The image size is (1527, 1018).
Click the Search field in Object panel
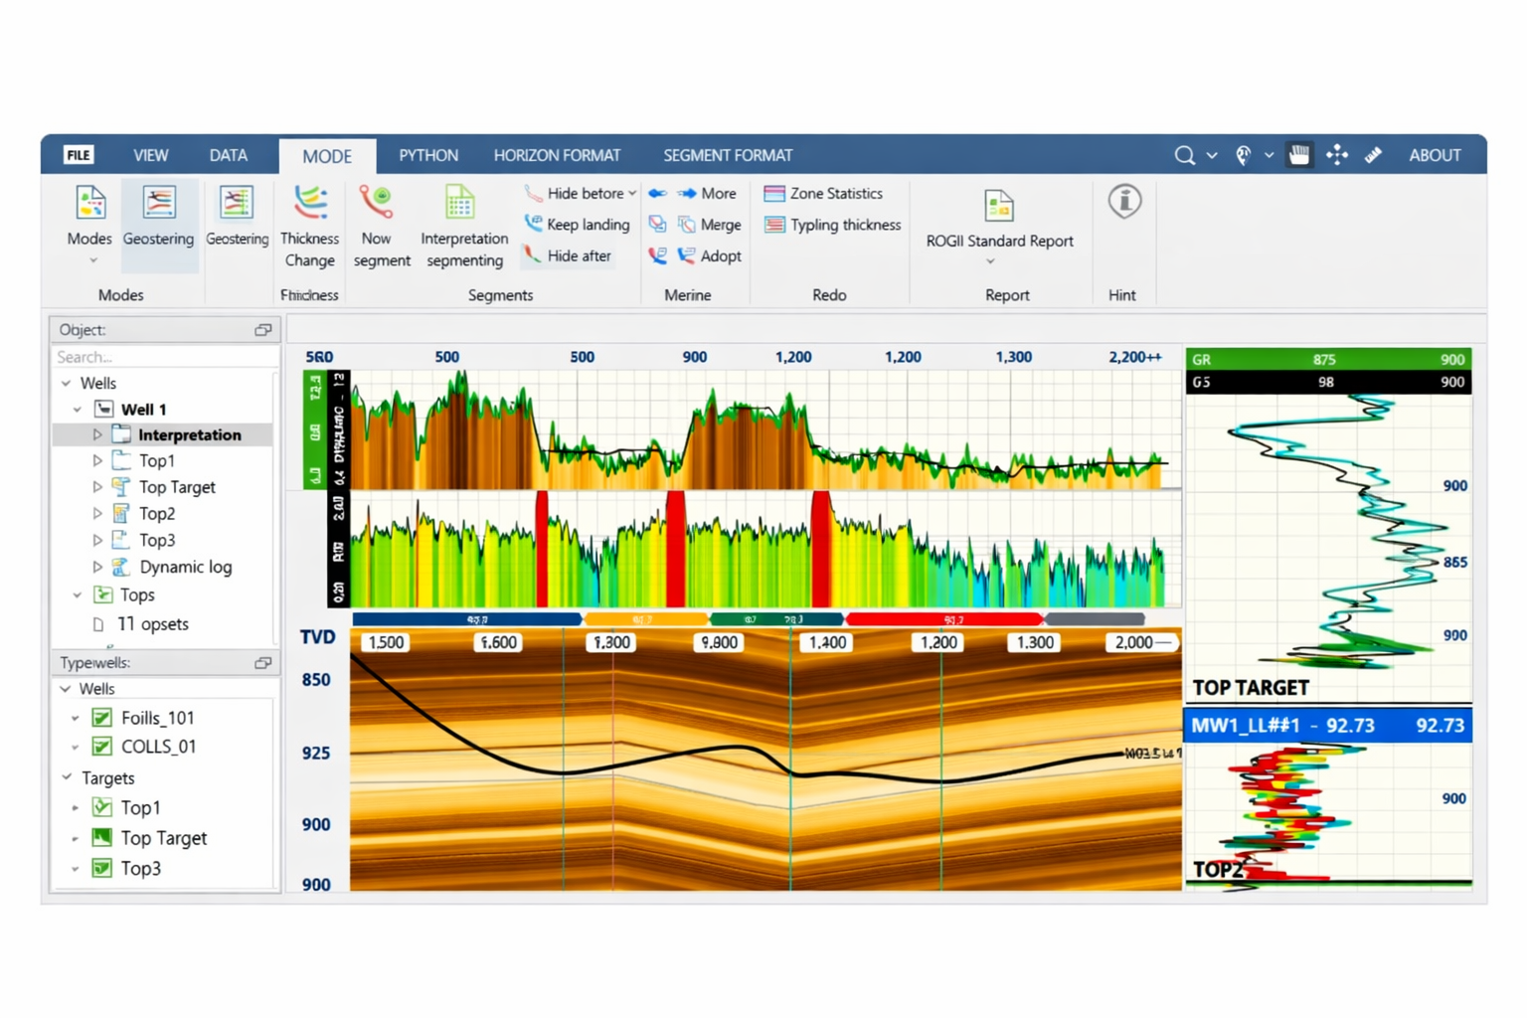click(164, 357)
